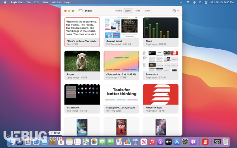Select the Puppy photo thumbnail
Screen dimensions: 237x148
(x=82, y=61)
